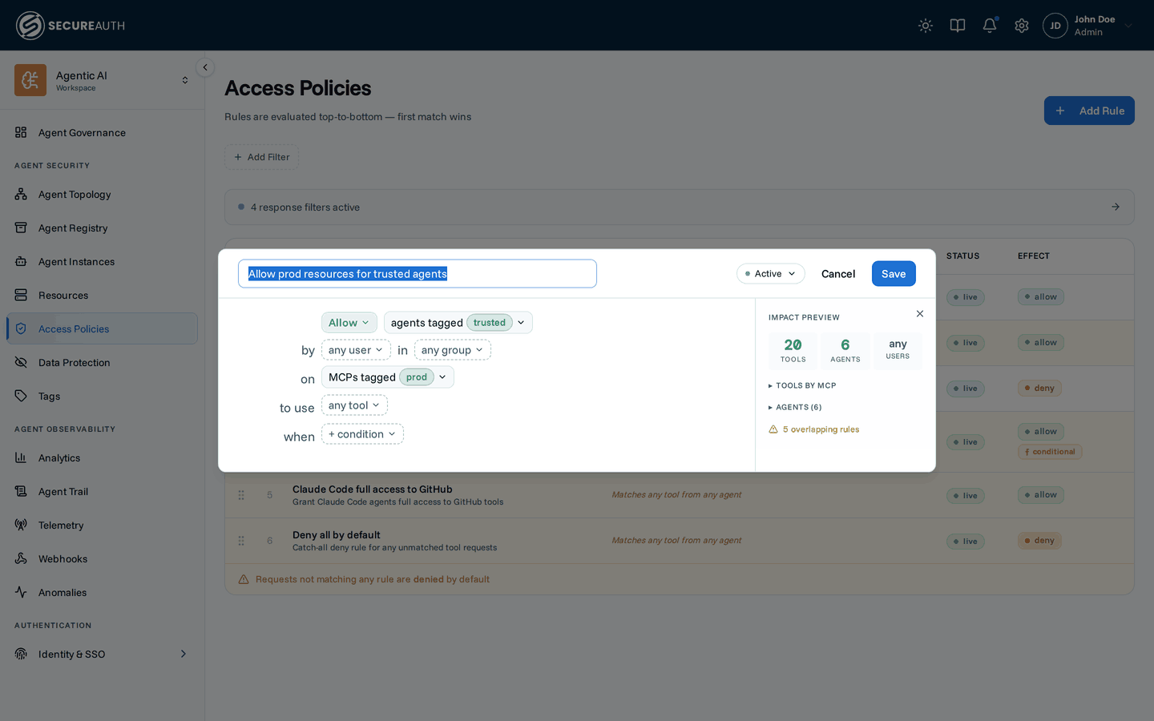Screen dimensions: 1154x721
Task: Click the 5 overlapping rules link
Action: (821, 429)
